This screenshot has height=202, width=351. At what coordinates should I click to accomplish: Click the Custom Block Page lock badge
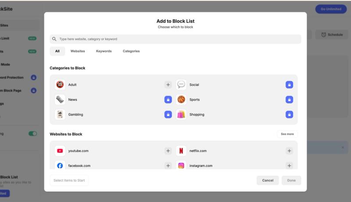pos(34,91)
